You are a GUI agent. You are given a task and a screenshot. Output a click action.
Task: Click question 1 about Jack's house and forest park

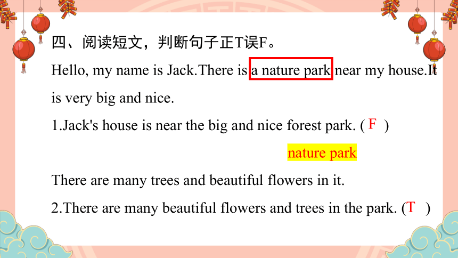tap(220, 125)
